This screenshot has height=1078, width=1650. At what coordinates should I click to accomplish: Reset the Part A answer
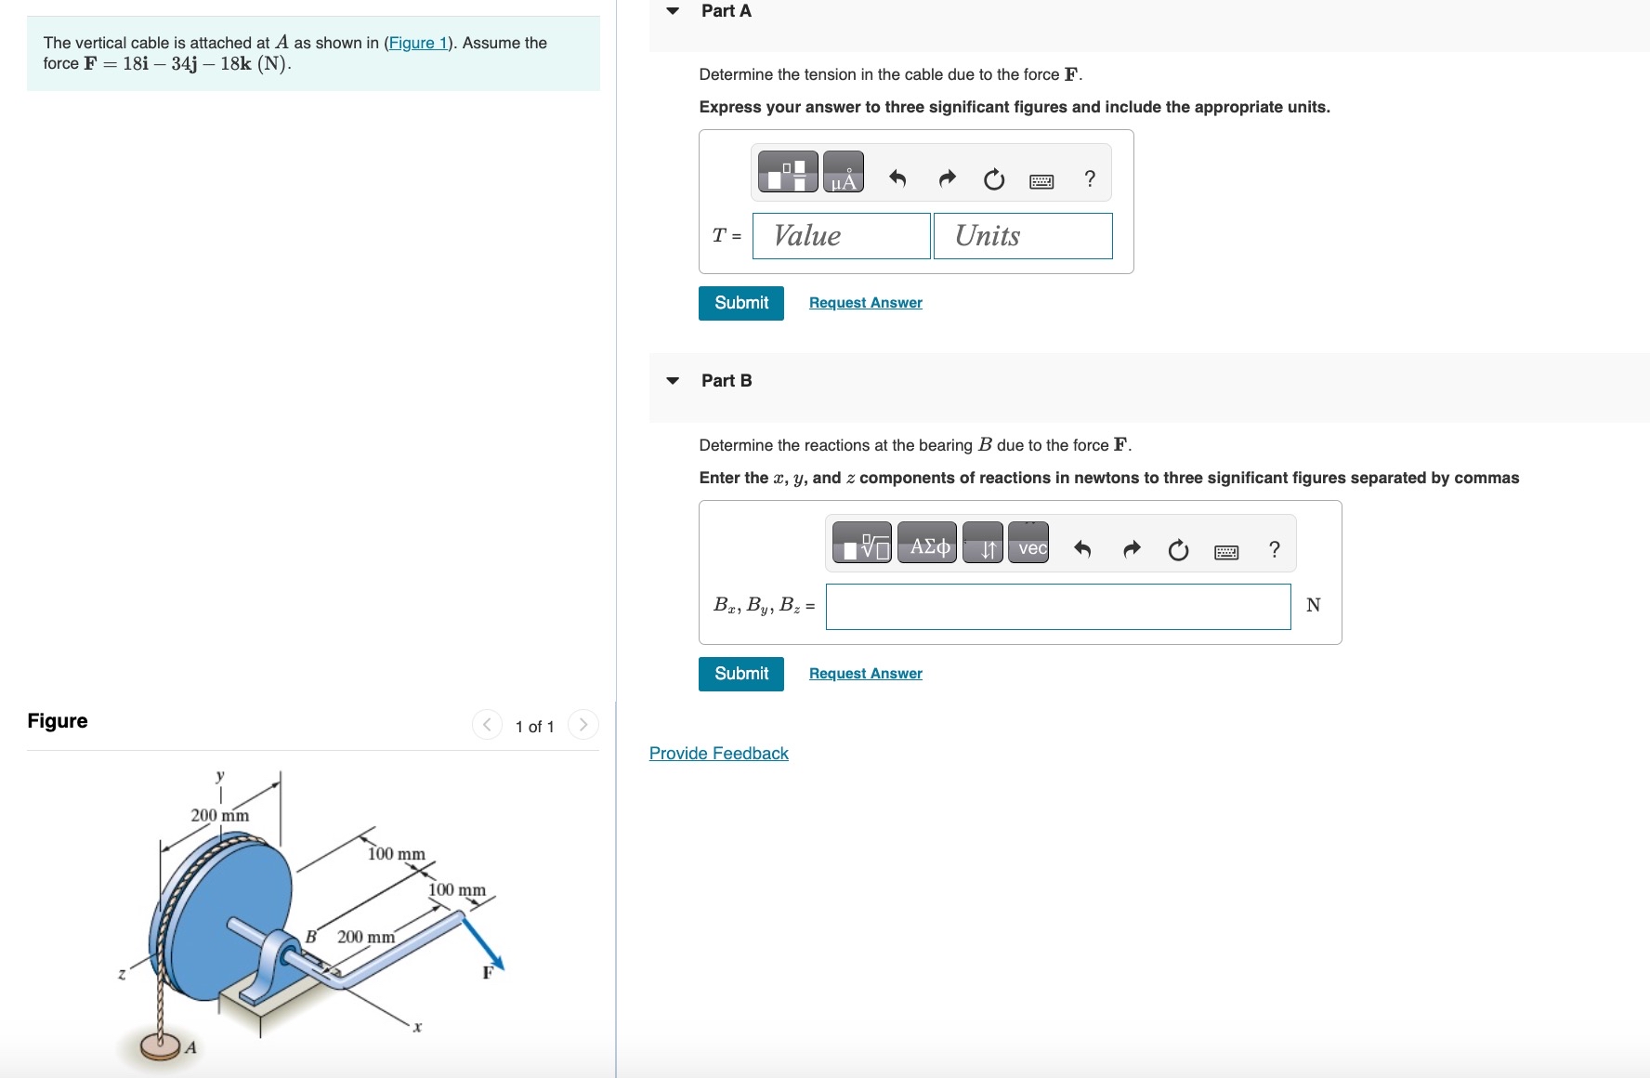click(994, 178)
